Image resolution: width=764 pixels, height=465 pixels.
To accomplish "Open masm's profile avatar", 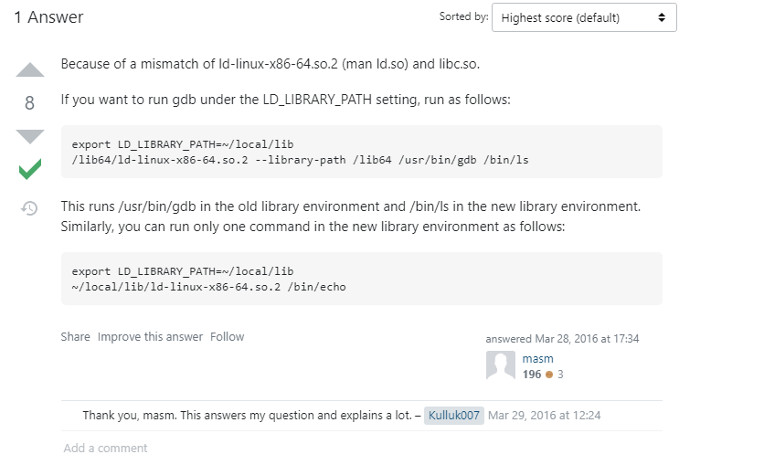I will click(x=501, y=365).
